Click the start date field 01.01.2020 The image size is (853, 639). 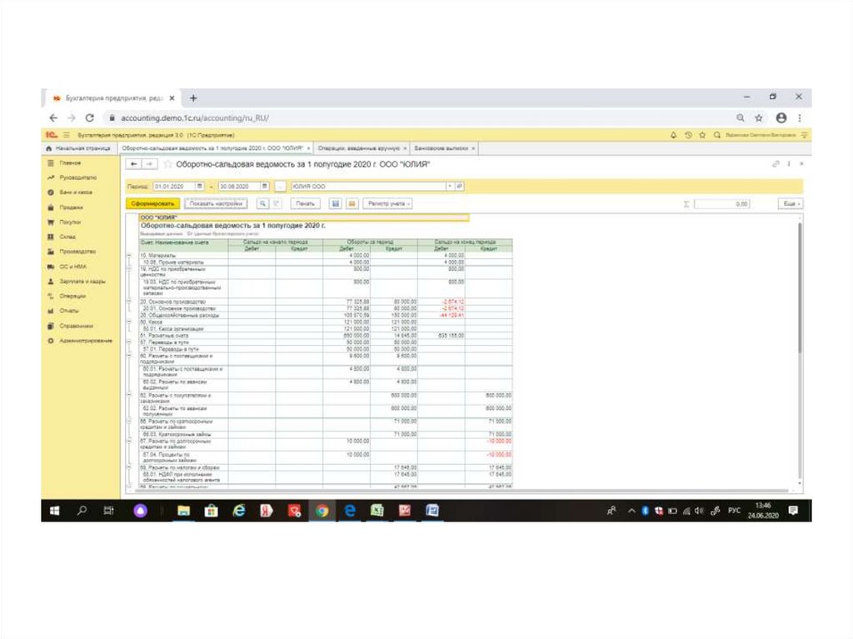pos(174,186)
